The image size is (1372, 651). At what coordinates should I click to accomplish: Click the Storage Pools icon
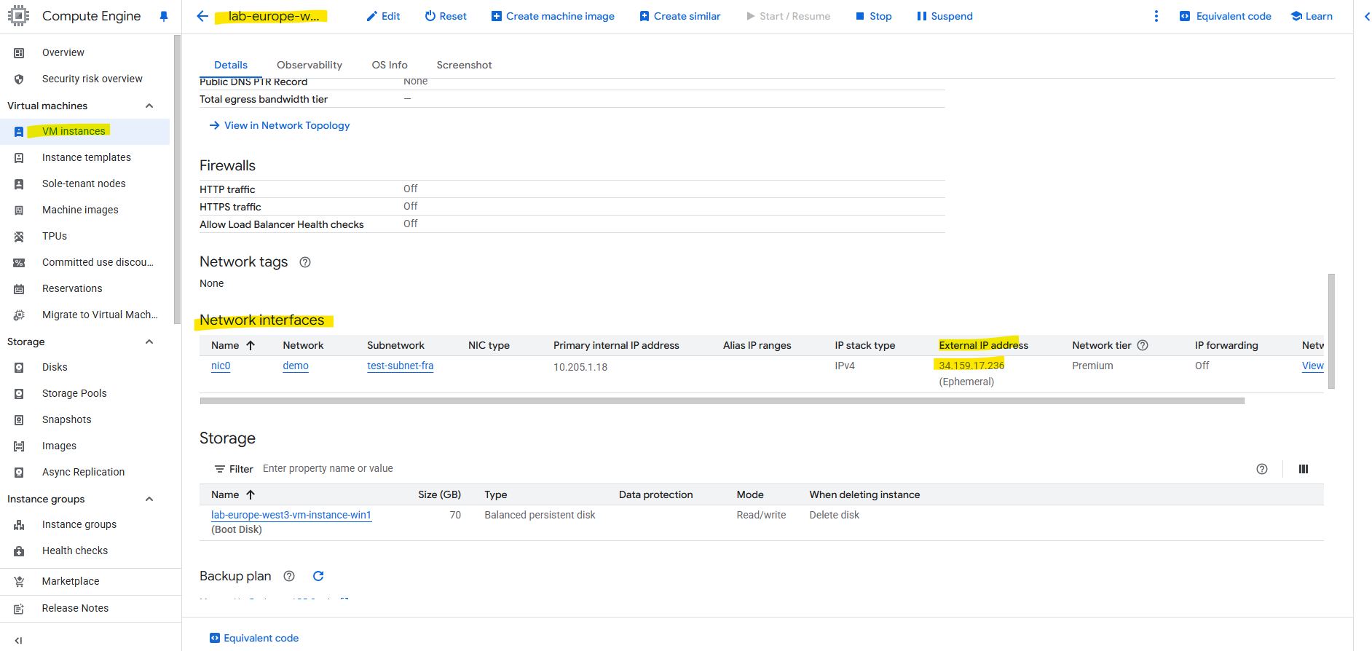(19, 393)
